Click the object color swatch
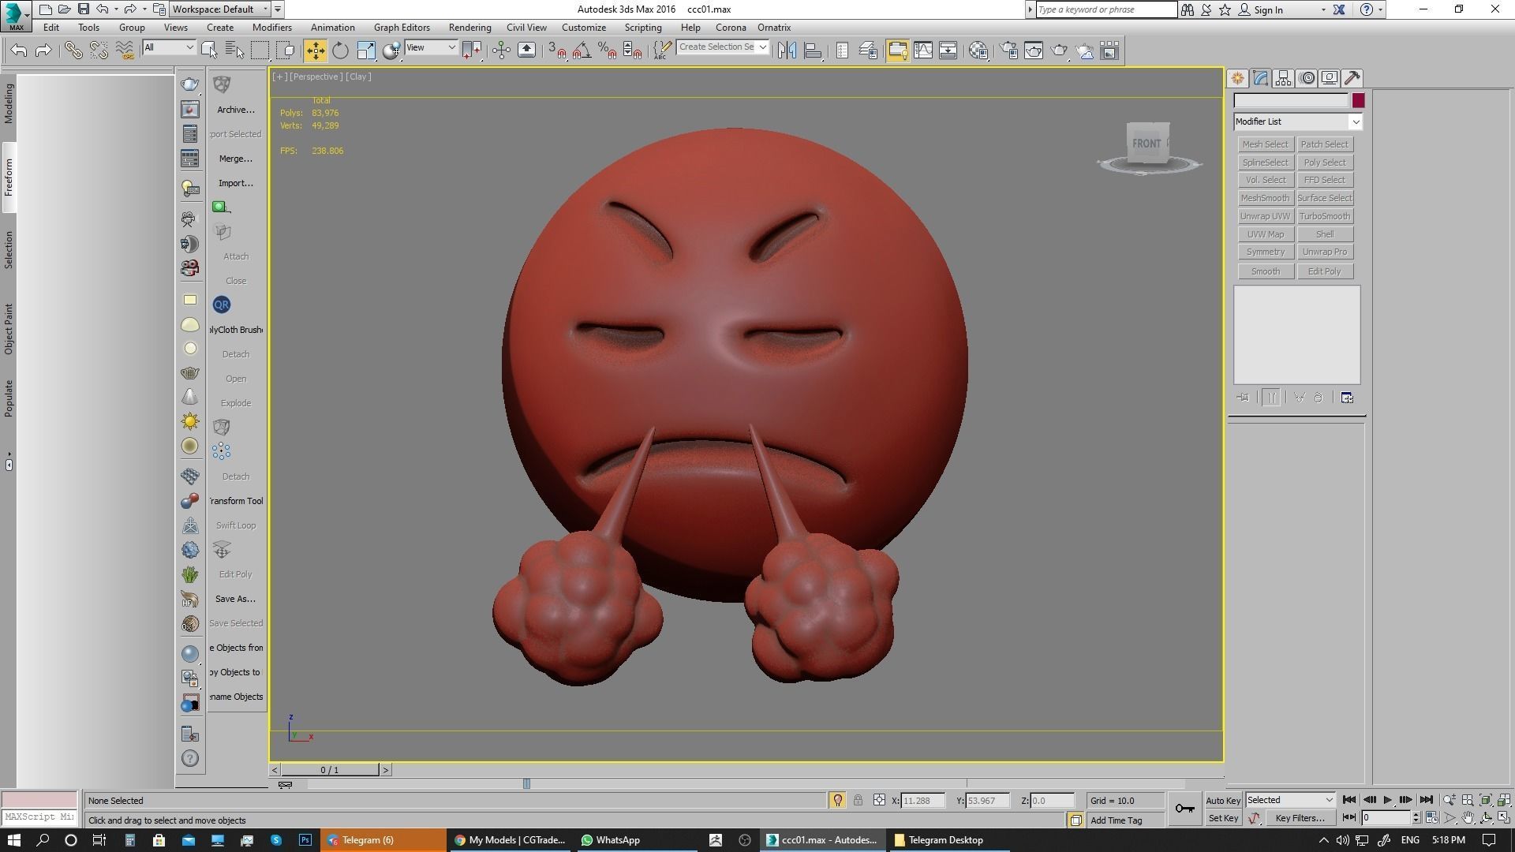The height and width of the screenshot is (852, 1515). pyautogui.click(x=1358, y=100)
